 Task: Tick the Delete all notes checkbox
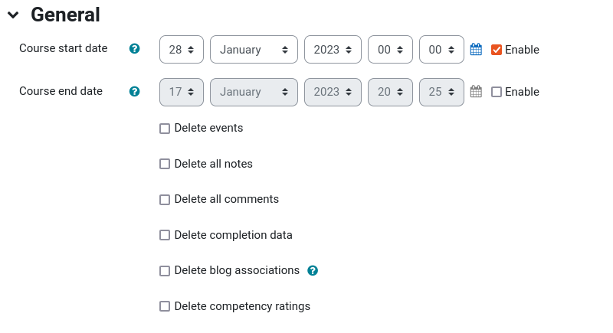tap(165, 164)
